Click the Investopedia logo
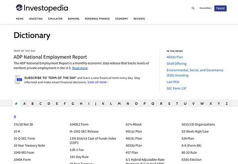 tap(42, 8)
